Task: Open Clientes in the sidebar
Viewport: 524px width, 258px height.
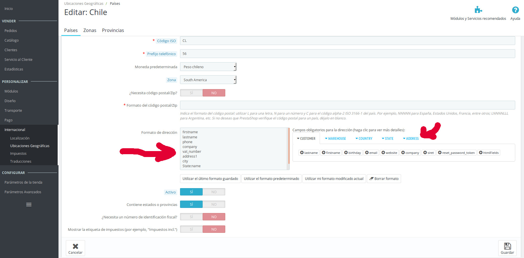Action: tap(11, 50)
